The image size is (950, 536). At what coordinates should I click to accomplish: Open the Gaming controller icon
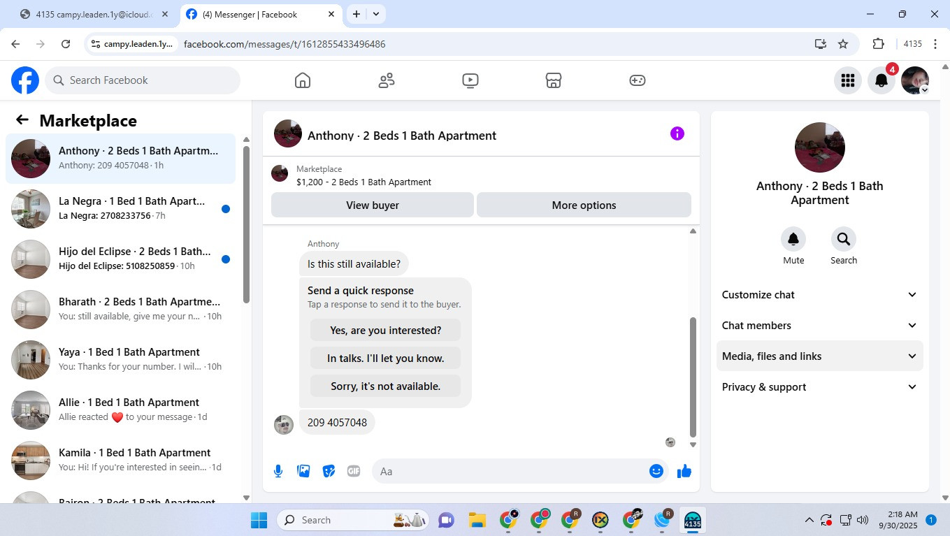(638, 80)
